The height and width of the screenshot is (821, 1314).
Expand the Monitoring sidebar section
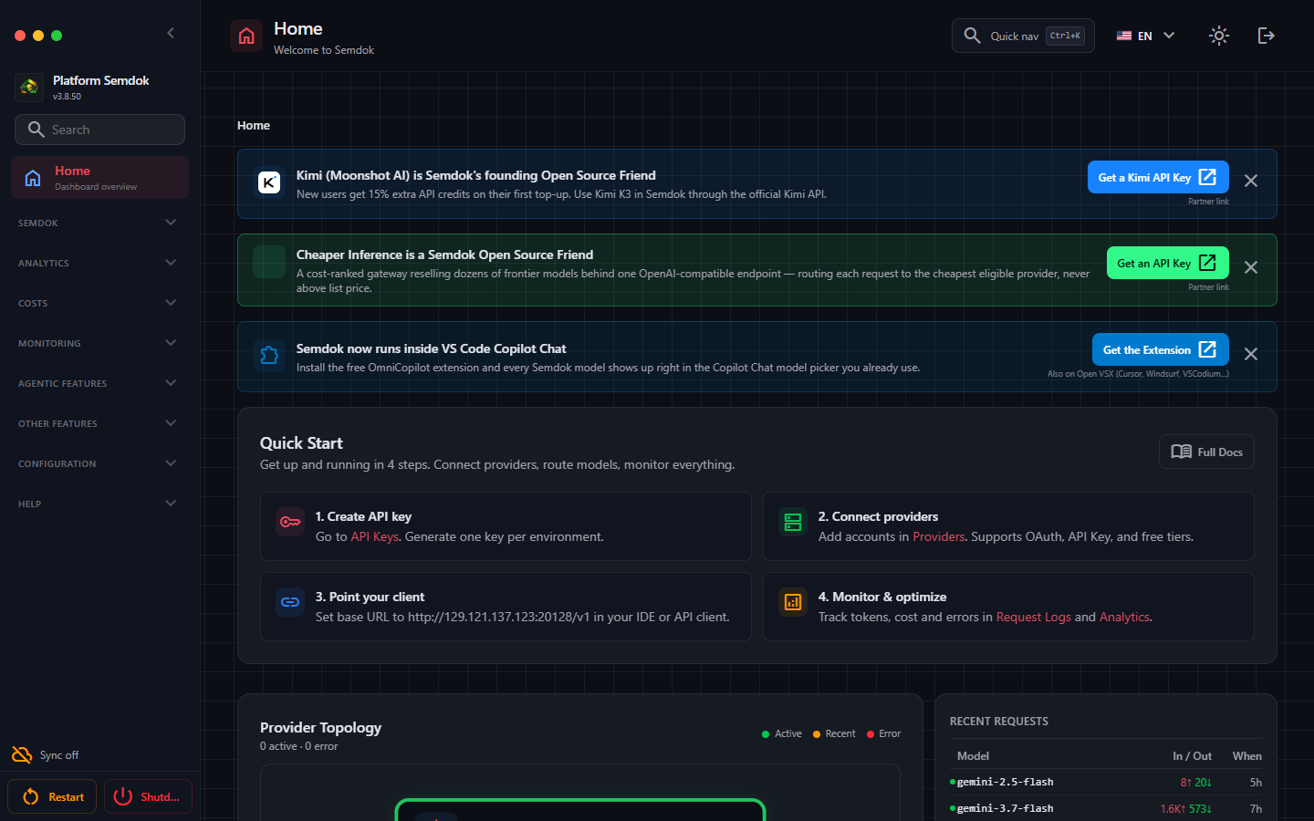click(98, 343)
